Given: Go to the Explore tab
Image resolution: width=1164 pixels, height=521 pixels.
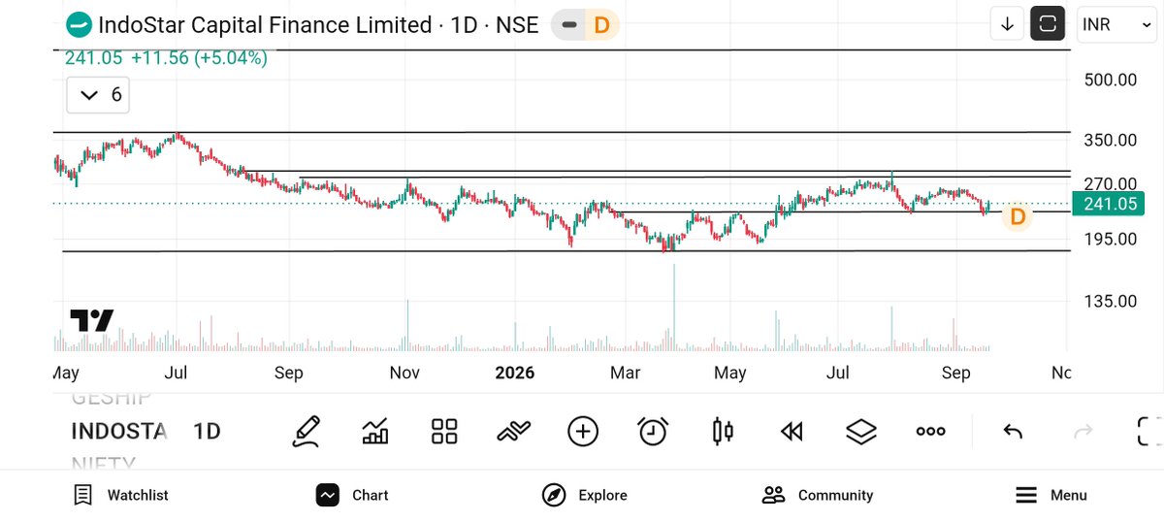Looking at the screenshot, I should (584, 495).
